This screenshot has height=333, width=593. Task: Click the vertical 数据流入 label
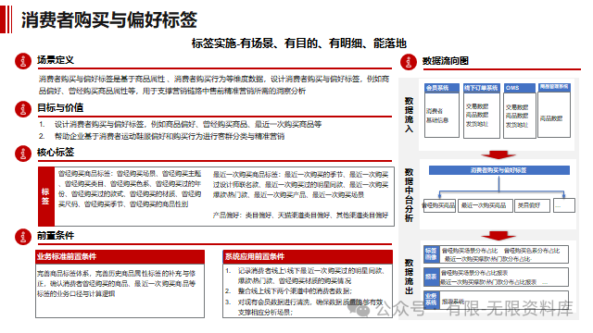[x=409, y=115]
